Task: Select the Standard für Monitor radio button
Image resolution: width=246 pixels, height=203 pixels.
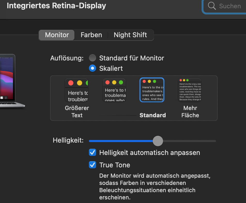Action: pyautogui.click(x=93, y=58)
